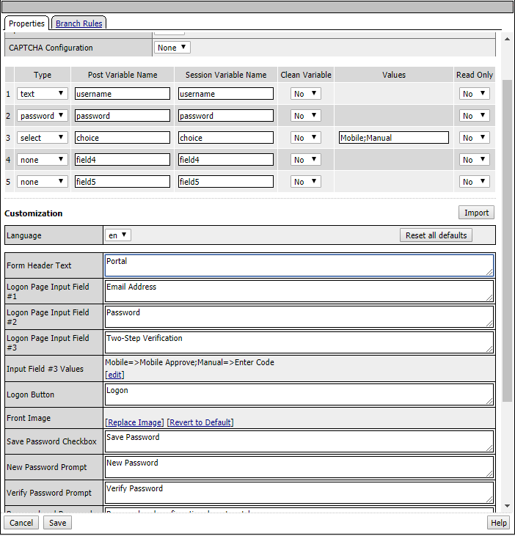Open Clean Variable dropdown for username row
This screenshot has width=515, height=536.
(306, 94)
